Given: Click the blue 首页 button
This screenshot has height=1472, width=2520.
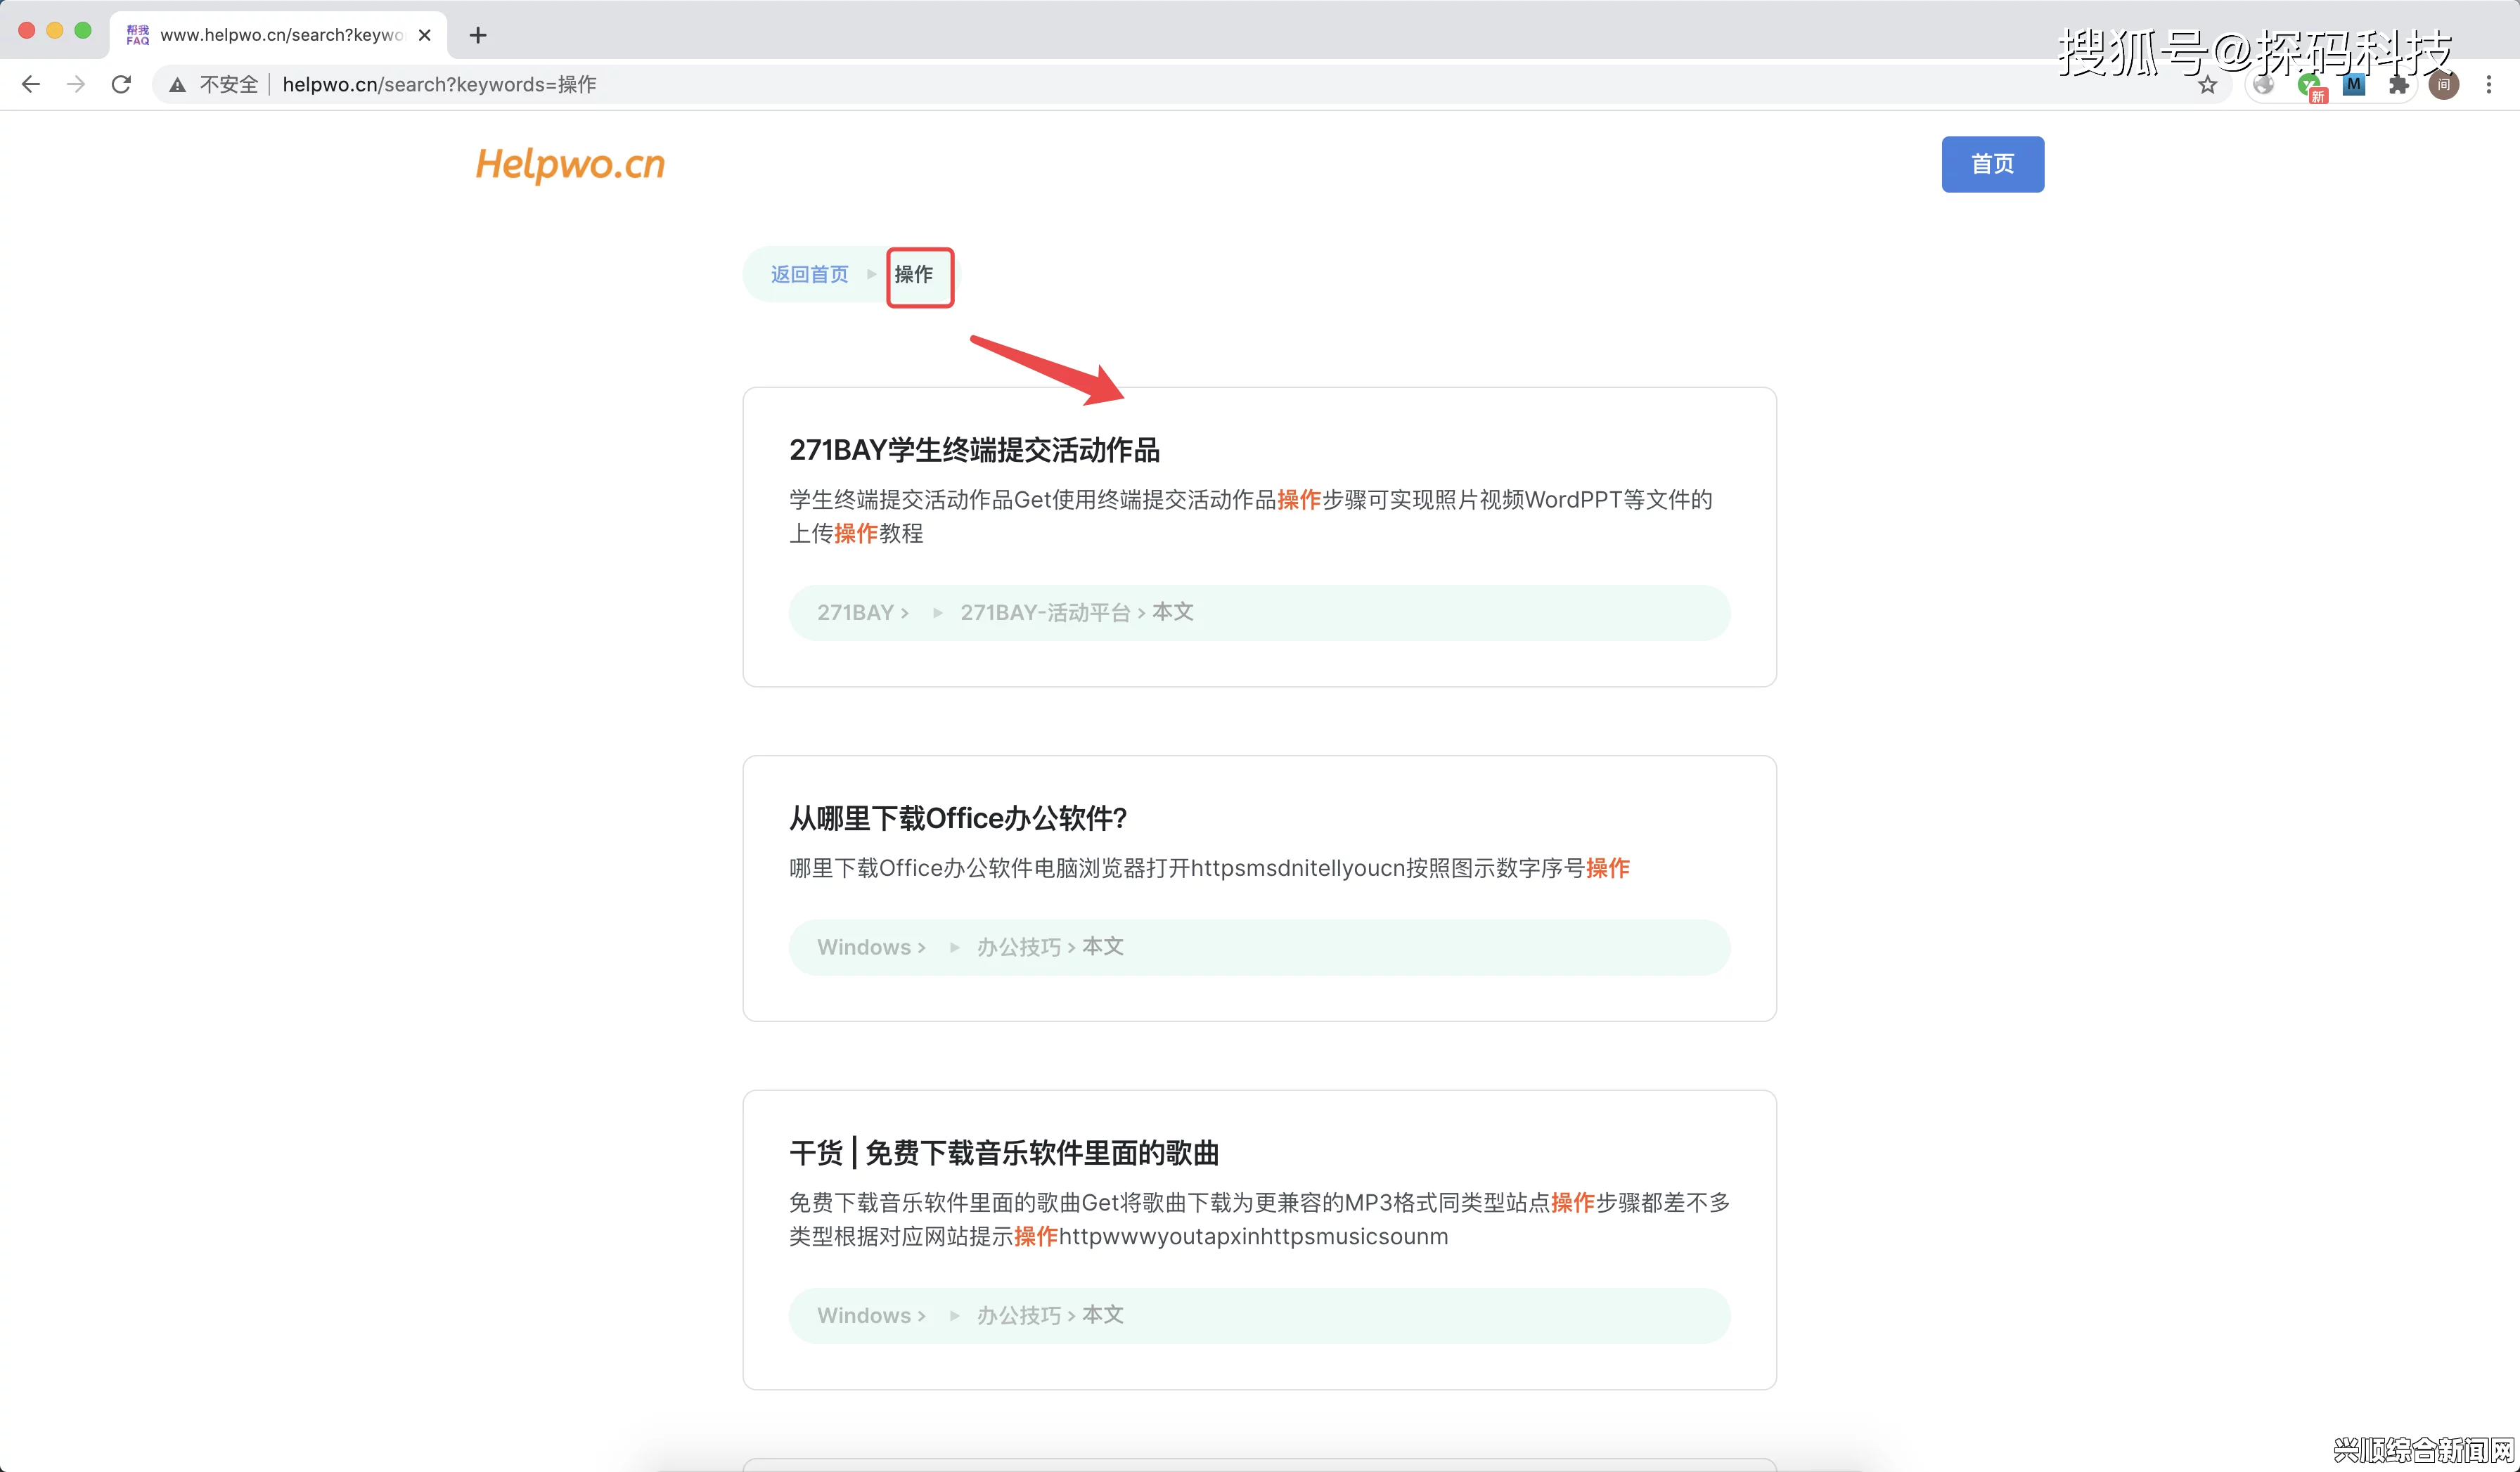Looking at the screenshot, I should tap(1992, 164).
